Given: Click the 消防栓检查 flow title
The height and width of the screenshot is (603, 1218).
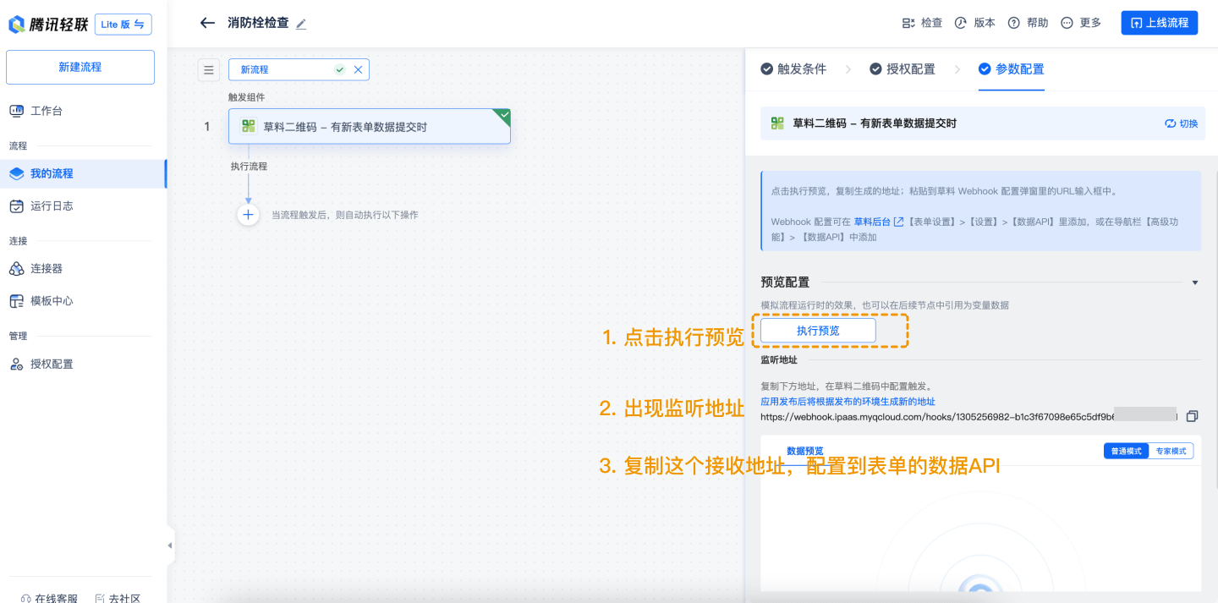Looking at the screenshot, I should [x=258, y=23].
